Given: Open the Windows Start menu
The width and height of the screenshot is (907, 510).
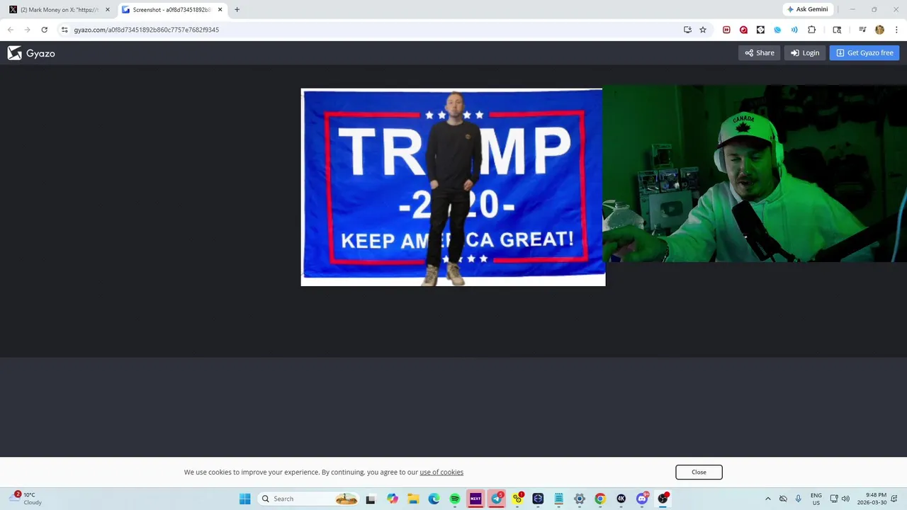Looking at the screenshot, I should [x=244, y=499].
